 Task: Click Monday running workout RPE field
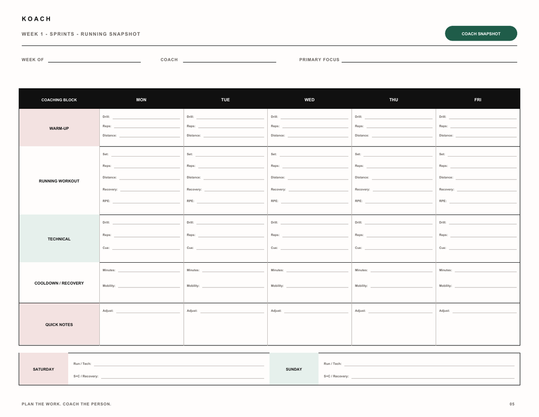pyautogui.click(x=146, y=201)
